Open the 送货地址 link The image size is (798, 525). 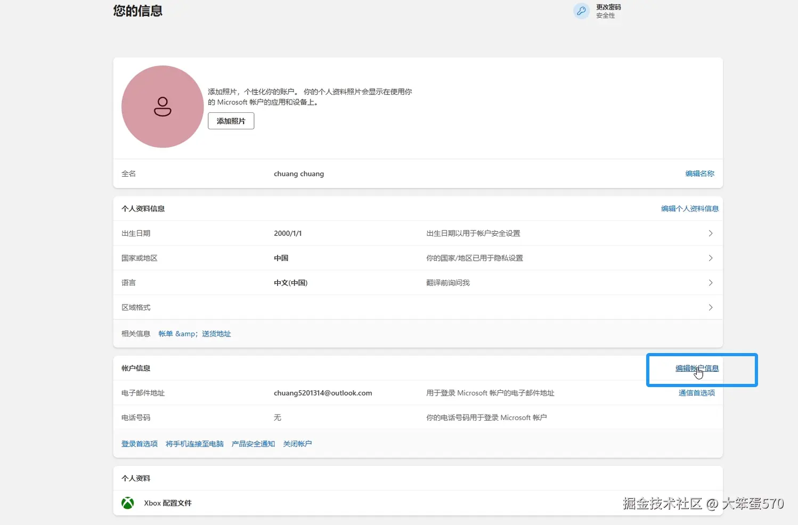216,334
